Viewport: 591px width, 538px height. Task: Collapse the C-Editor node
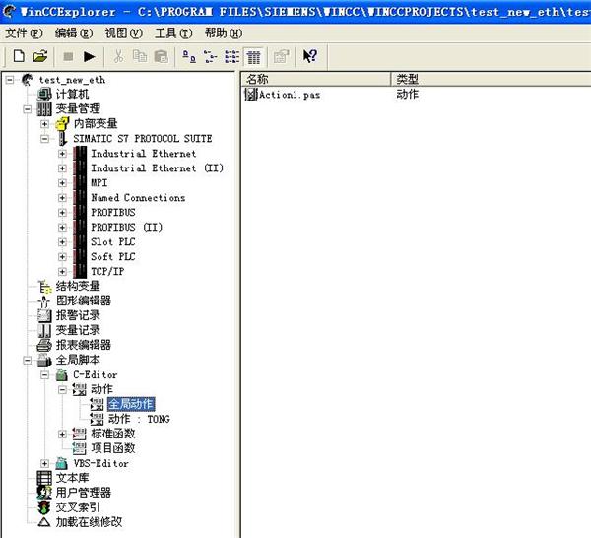point(45,375)
